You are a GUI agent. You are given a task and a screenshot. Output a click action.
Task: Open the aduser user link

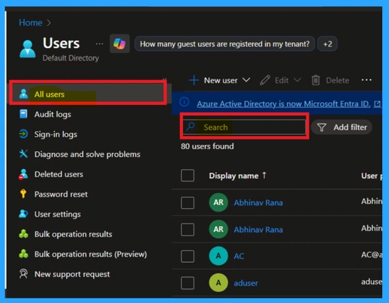246,283
